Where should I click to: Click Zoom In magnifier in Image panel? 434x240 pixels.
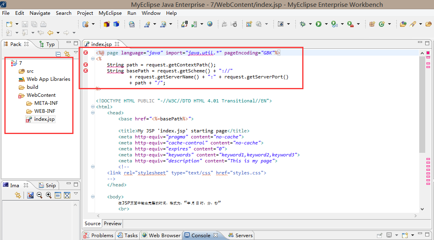click(48, 195)
